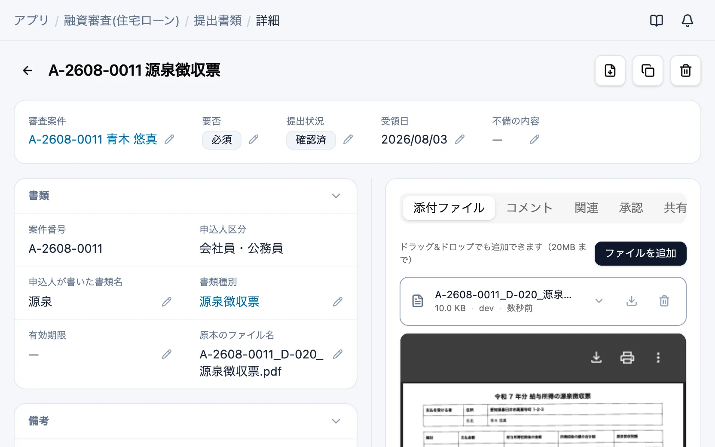
Task: Switch to the 関連 tab
Action: (x=587, y=208)
